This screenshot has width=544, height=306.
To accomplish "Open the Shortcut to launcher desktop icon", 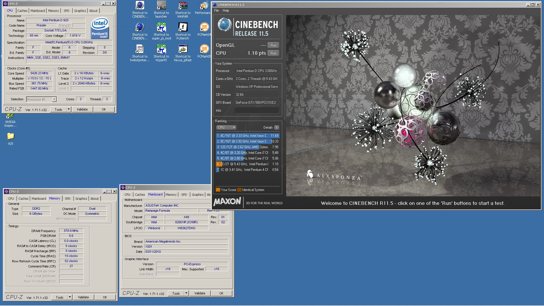I will click(x=161, y=9).
